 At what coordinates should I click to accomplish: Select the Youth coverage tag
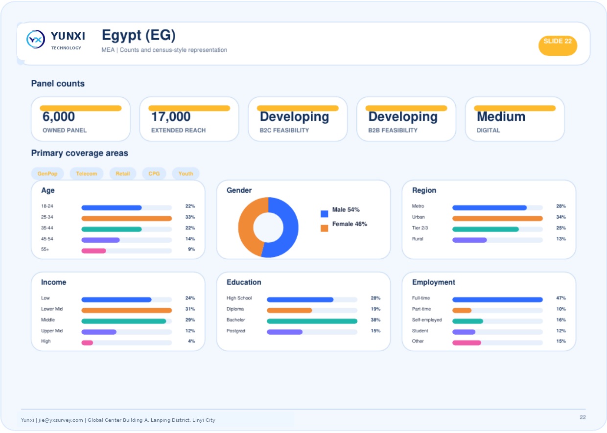tap(186, 174)
